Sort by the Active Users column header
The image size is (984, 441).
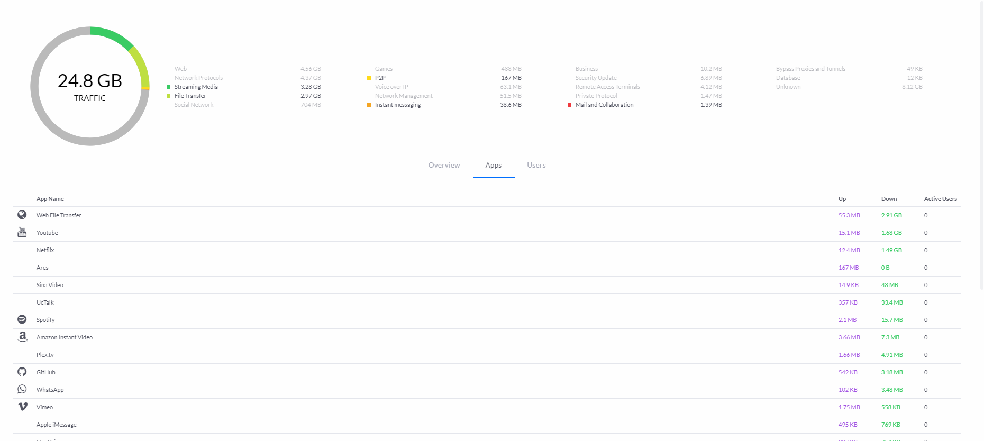940,199
